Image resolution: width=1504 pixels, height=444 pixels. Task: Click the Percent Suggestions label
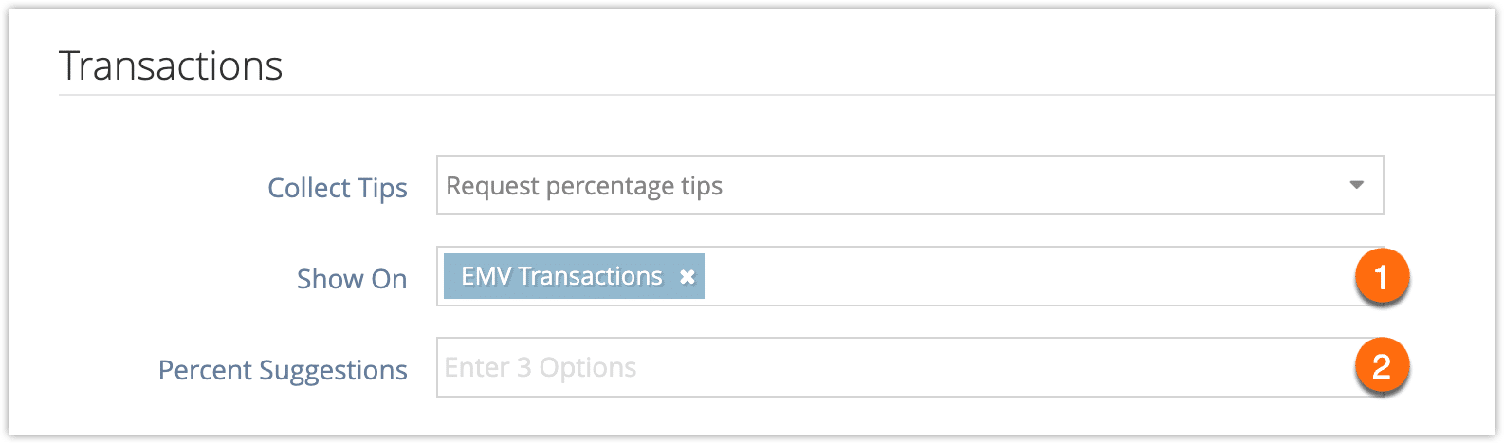pos(283,370)
